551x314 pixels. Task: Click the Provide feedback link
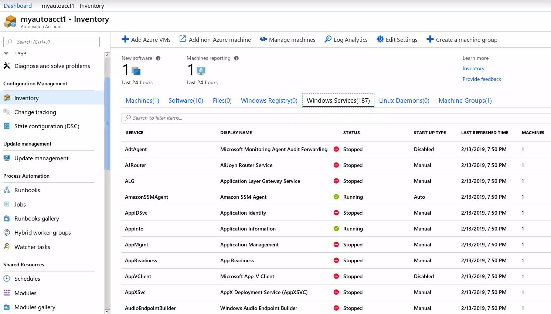[482, 79]
